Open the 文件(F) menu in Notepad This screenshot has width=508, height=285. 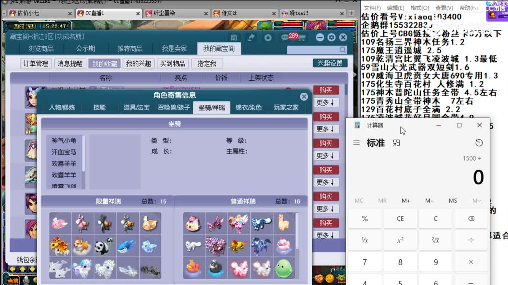tap(372, 8)
